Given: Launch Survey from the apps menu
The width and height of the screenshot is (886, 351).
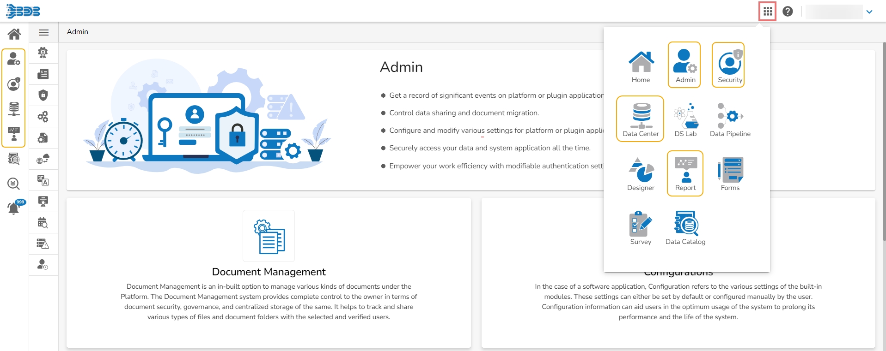Looking at the screenshot, I should click(641, 228).
